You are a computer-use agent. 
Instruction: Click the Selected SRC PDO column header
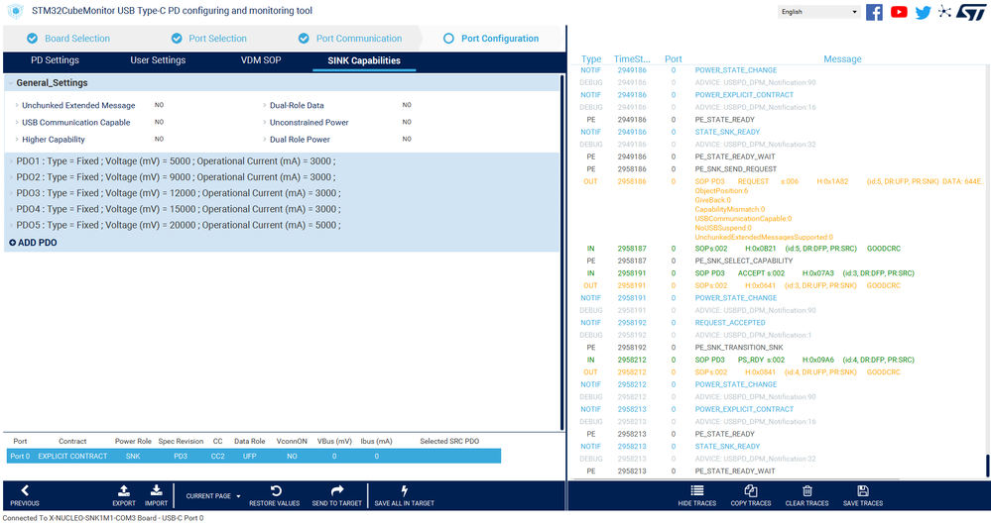[449, 442]
